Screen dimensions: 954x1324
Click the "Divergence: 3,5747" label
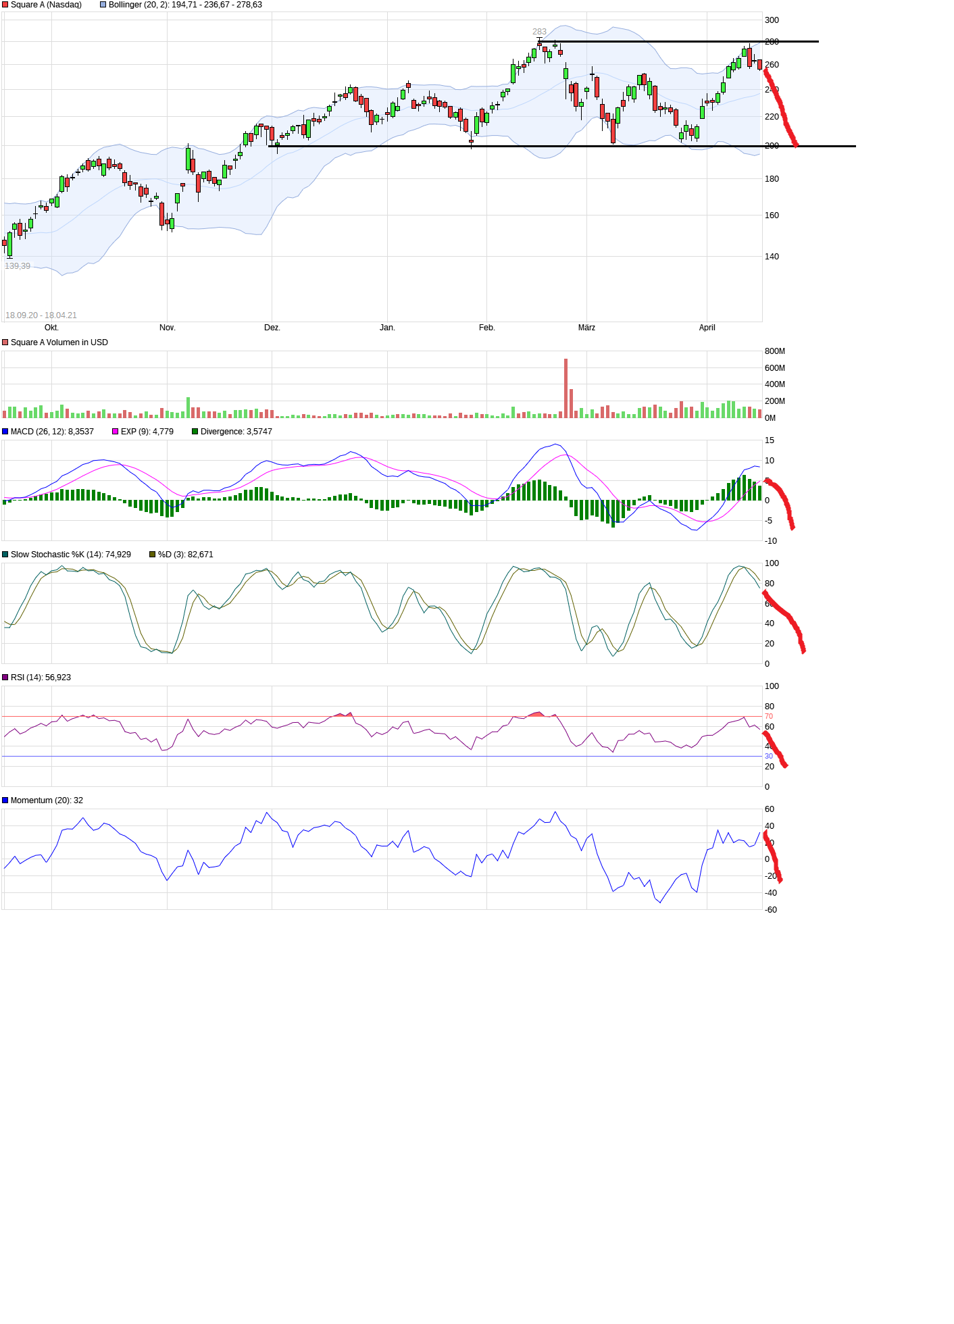click(x=236, y=432)
